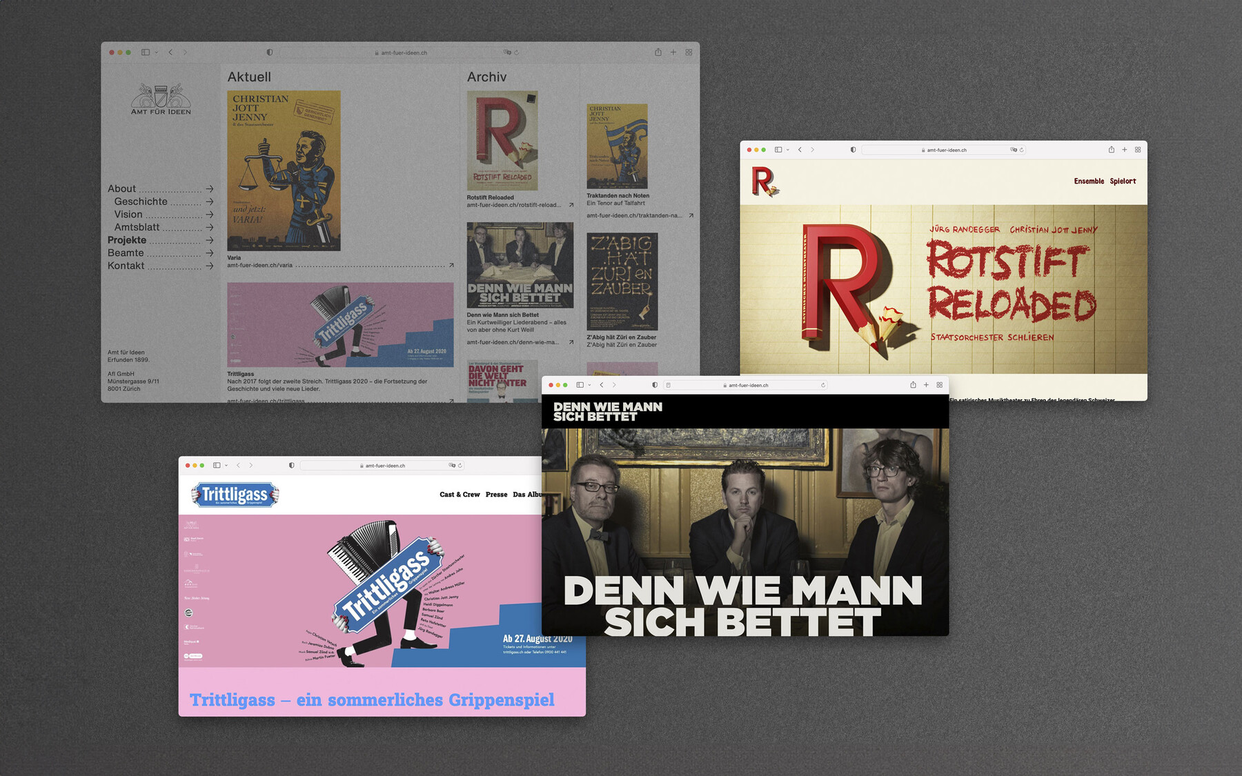Select 'Spielort' in the Rotstift navigation
The width and height of the screenshot is (1242, 776).
click(1123, 181)
